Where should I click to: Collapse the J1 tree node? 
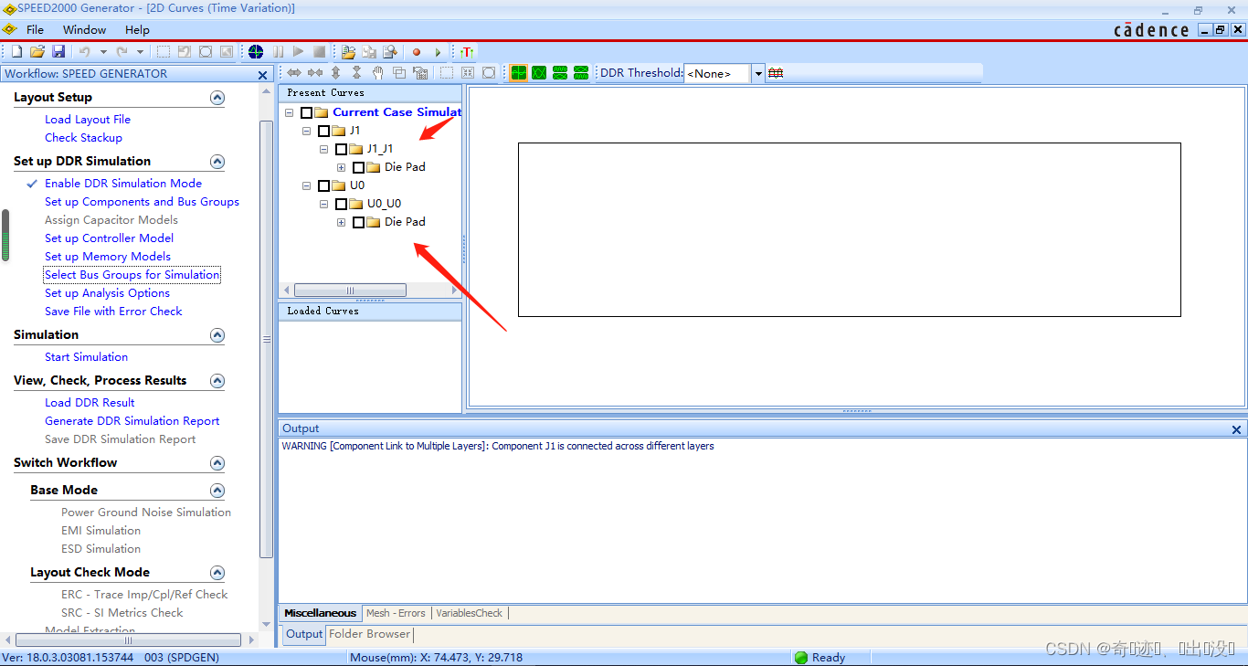click(x=307, y=131)
